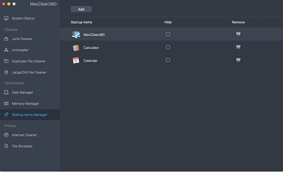This screenshot has width=283, height=176.
Task: Click the Duplicate File Cleaner icon
Action: [x=6, y=61]
